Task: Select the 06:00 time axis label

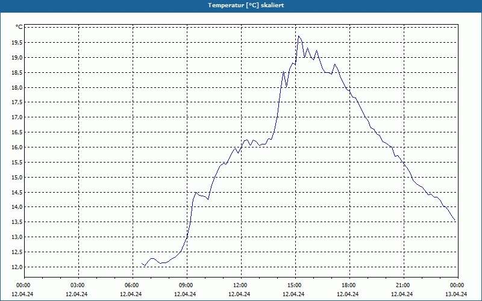Action: click(x=131, y=285)
